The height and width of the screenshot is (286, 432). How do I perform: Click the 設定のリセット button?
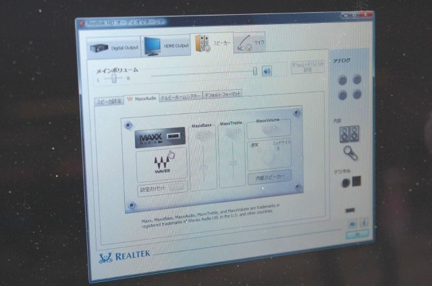(x=163, y=189)
